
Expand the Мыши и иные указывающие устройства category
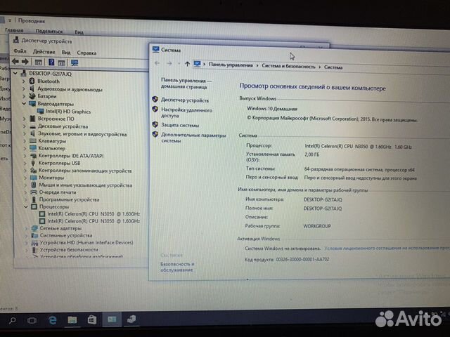(25, 185)
